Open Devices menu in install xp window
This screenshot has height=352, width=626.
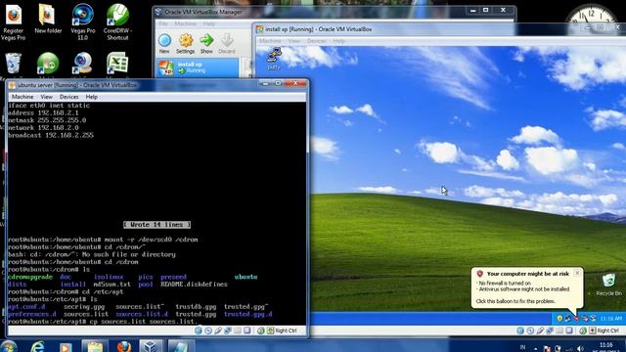pyautogui.click(x=317, y=41)
